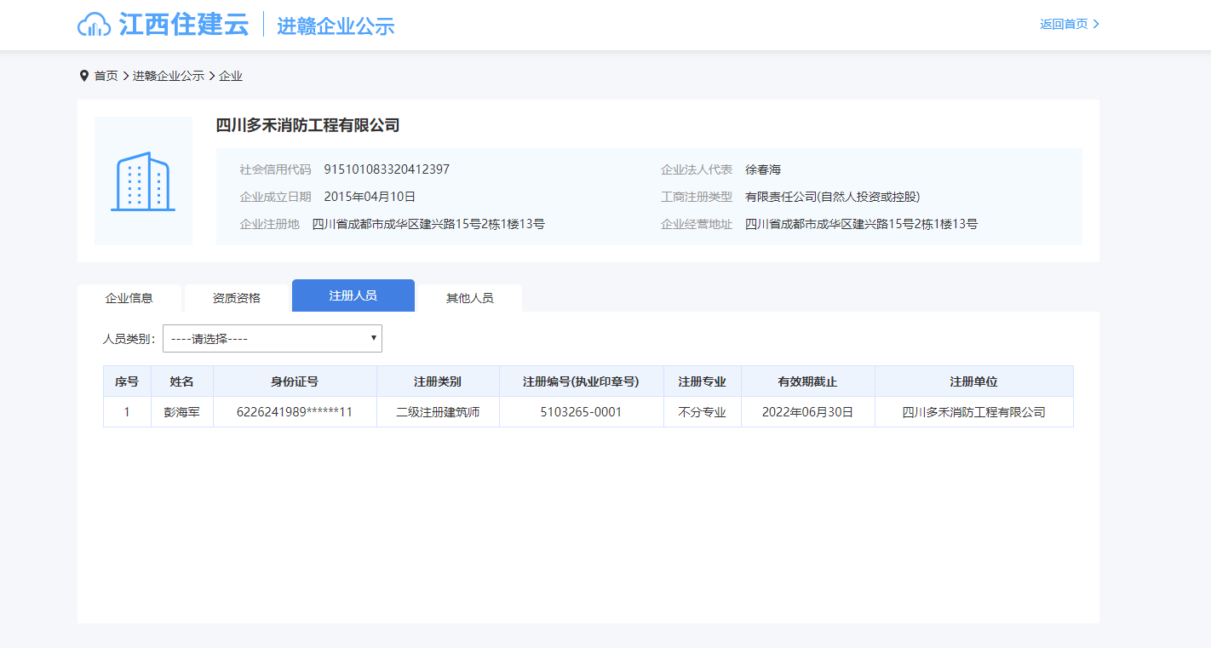Click the arrow beside 返回首页
Viewport: 1211px width, 648px height.
pyautogui.click(x=1096, y=24)
